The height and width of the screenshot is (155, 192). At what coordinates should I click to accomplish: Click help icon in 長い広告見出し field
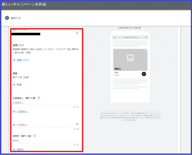tap(77, 124)
